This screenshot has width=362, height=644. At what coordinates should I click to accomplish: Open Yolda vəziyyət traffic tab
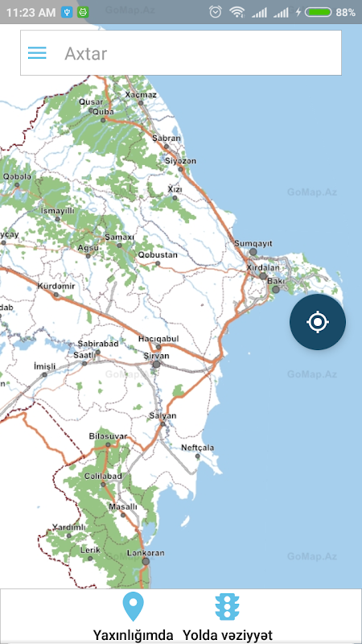point(228,616)
